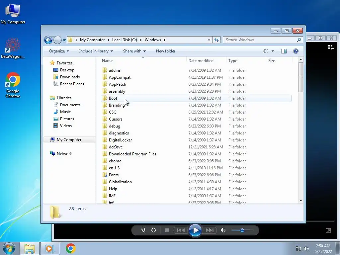Click the search magnifier icon
This screenshot has width=340, height=255.
[299, 40]
